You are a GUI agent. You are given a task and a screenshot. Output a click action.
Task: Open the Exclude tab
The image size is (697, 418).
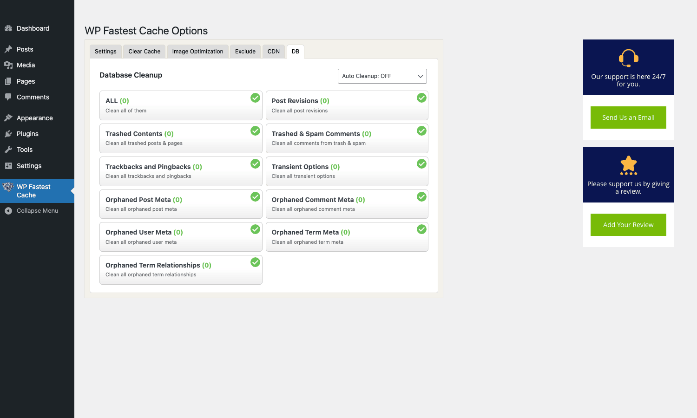tap(245, 52)
